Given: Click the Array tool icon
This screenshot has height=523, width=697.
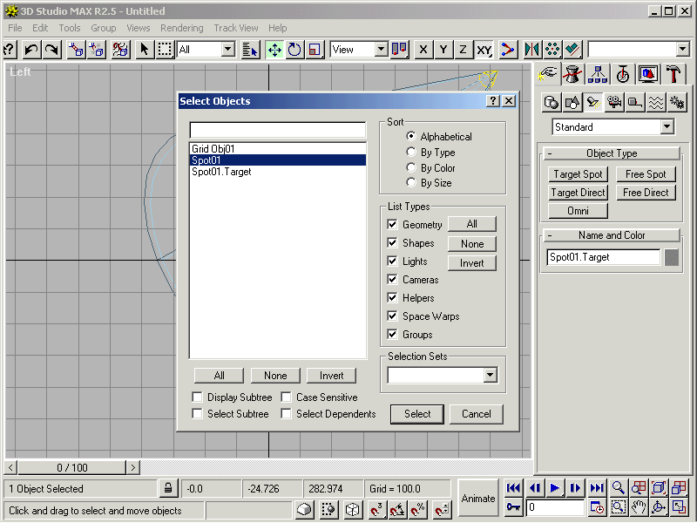Looking at the screenshot, I should [552, 50].
